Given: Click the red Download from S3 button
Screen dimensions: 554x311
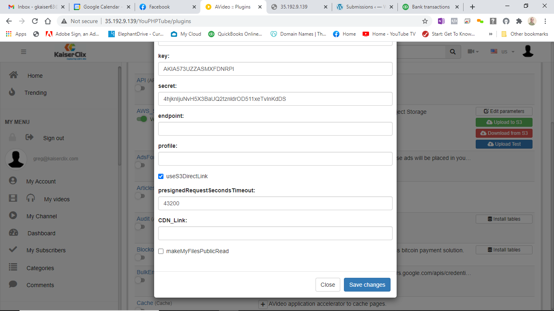Looking at the screenshot, I should coord(504,133).
